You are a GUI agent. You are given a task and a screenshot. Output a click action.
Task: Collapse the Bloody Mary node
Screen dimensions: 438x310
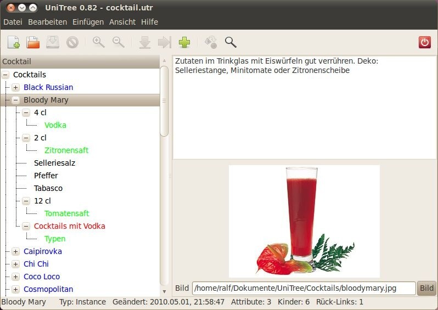tap(15, 100)
